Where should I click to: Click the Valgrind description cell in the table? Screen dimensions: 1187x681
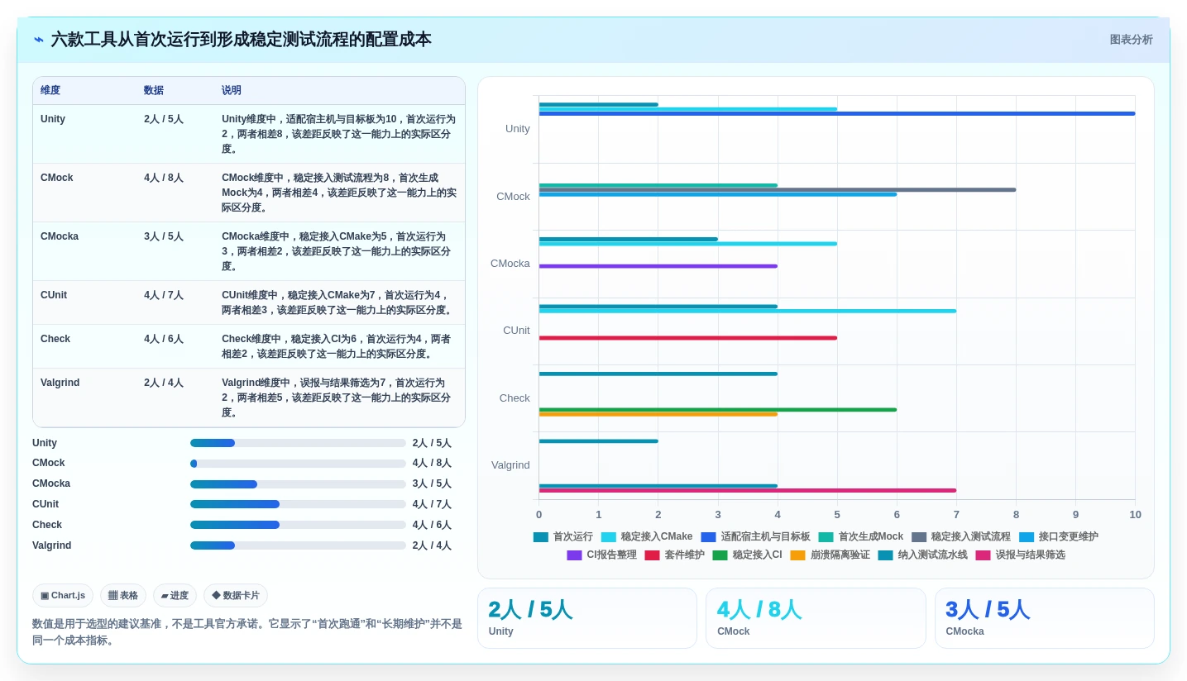coord(339,398)
